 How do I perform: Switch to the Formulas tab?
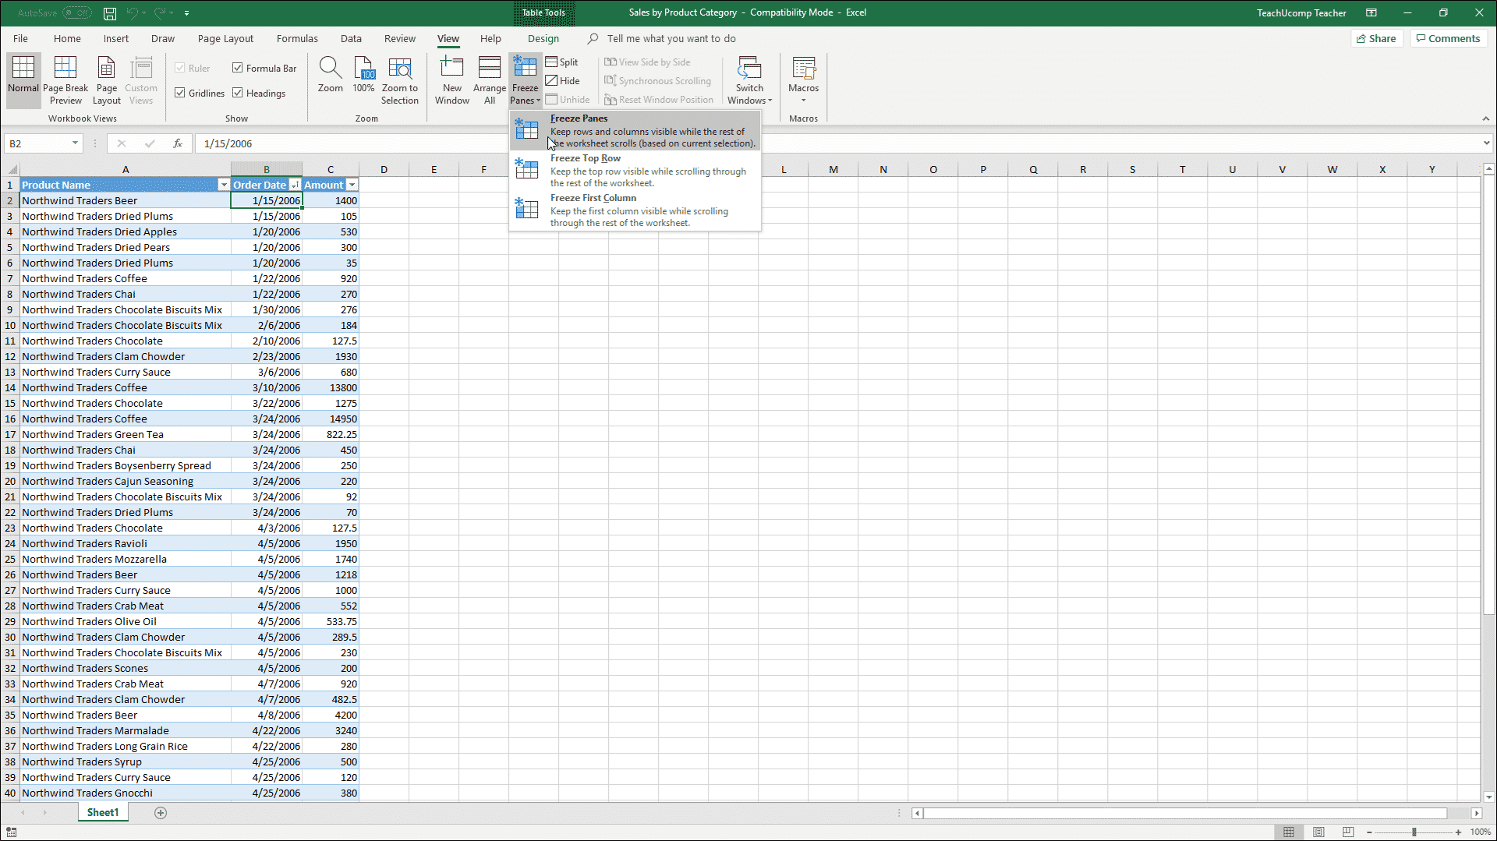pos(297,38)
